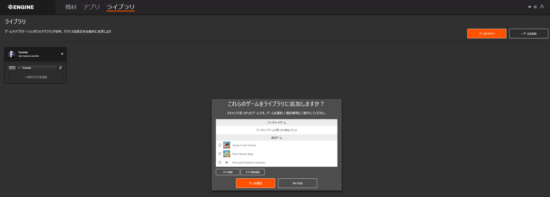Click the Microsoft Solitaire Collection label
The height and width of the screenshot is (197, 550).
click(249, 163)
